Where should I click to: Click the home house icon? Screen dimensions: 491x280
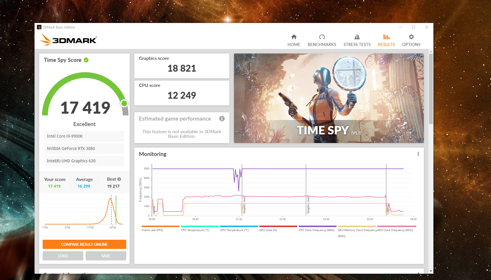(x=294, y=37)
